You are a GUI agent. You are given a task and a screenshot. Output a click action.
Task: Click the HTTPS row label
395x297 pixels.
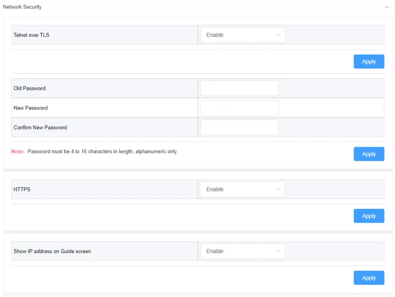click(22, 189)
